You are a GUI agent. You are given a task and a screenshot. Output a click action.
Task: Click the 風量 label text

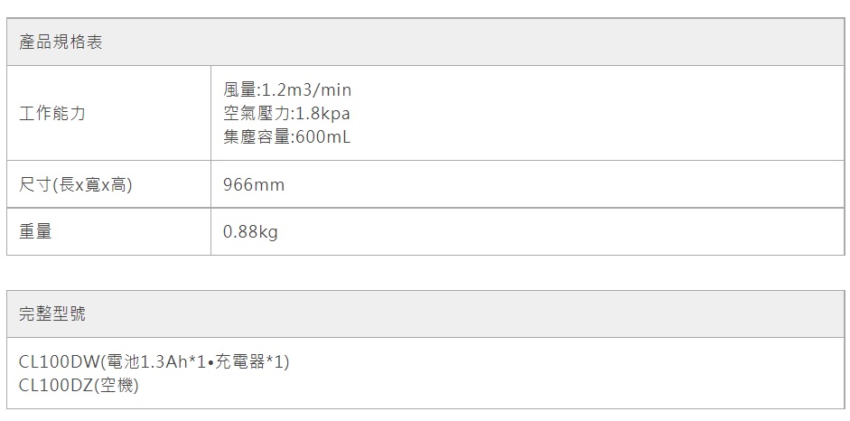coord(238,90)
